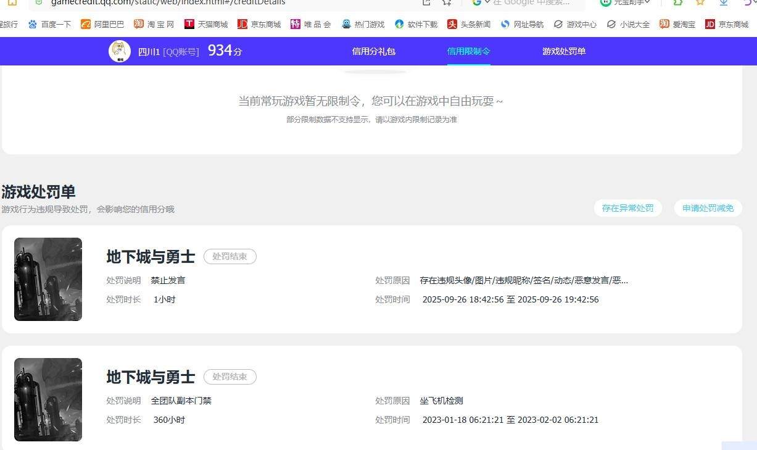
Task: Click the 处罚结束 badge in the 360小时 card
Action: point(230,377)
